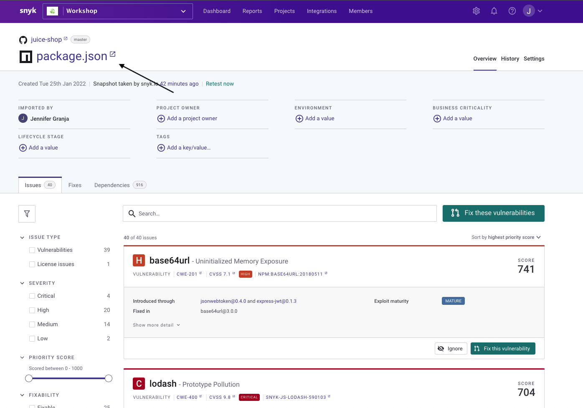Screen dimensions: 583x408
Task: Click the J user avatar
Action: [x=529, y=11]
